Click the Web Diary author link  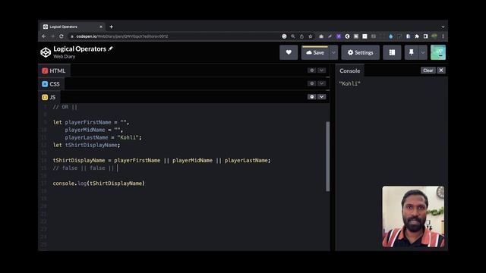point(64,57)
